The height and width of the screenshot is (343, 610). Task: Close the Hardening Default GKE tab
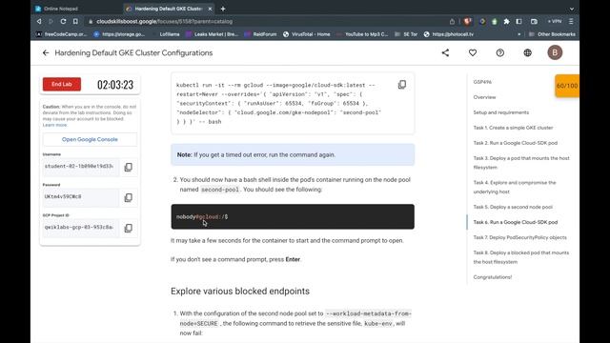210,9
